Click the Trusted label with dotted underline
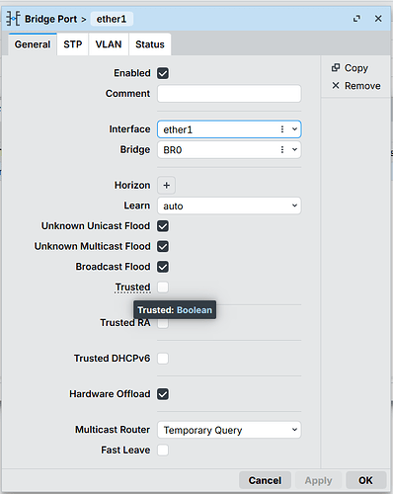Viewport: 393px width, 494px height. coord(132,288)
